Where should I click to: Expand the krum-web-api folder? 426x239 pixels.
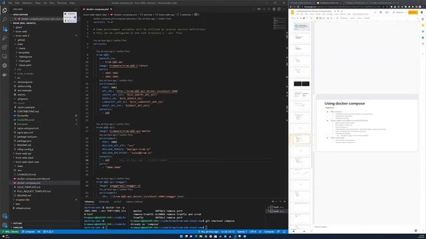click(x=23, y=153)
